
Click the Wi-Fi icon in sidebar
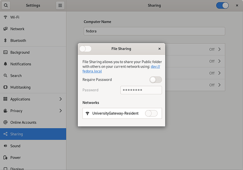coord(5,17)
